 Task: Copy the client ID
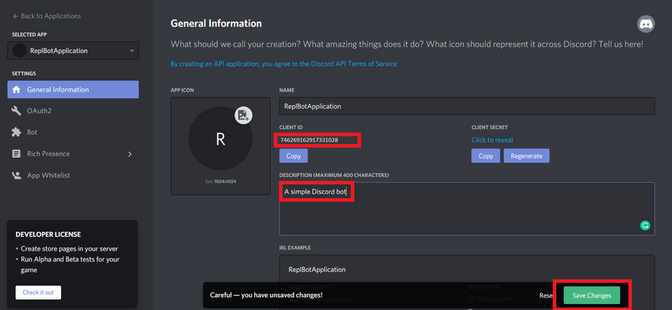pos(293,156)
